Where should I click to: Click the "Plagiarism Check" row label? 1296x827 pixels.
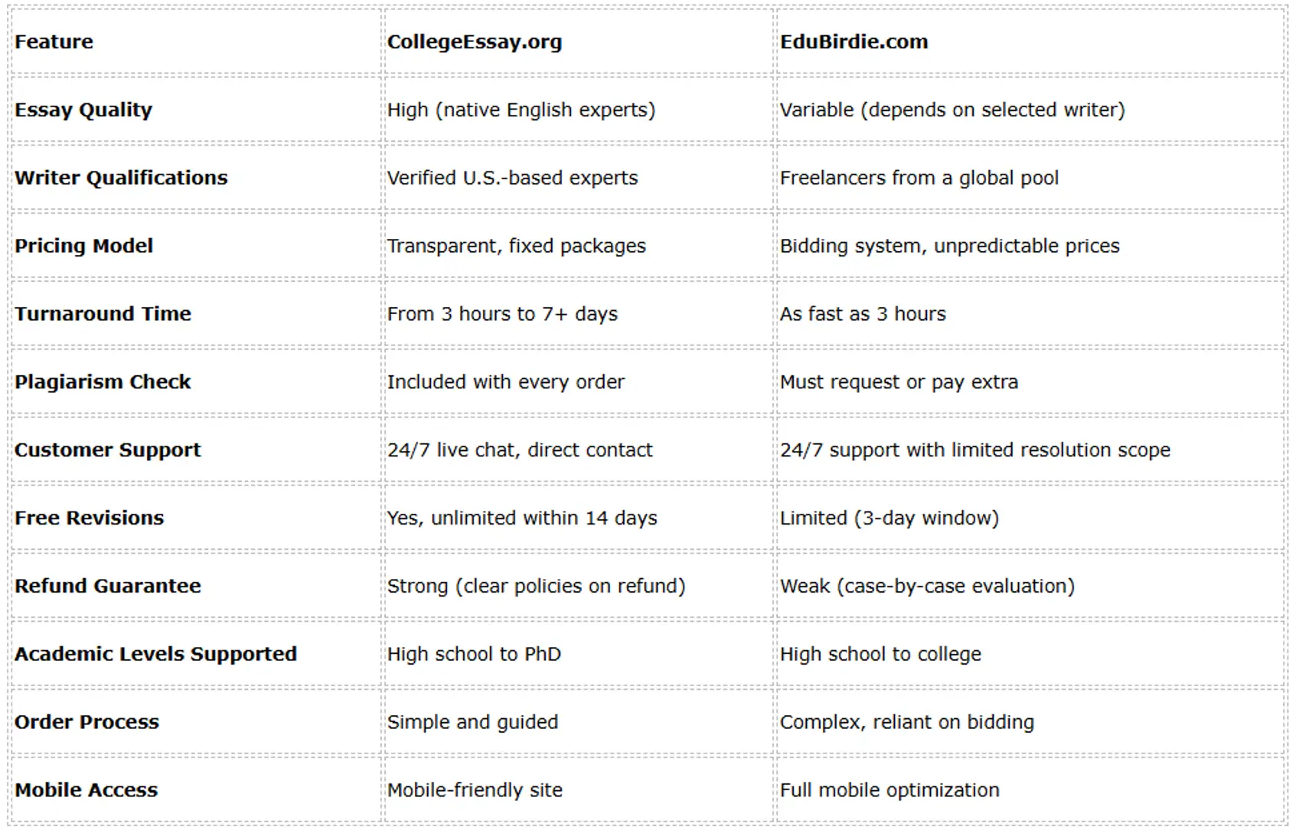pos(103,382)
